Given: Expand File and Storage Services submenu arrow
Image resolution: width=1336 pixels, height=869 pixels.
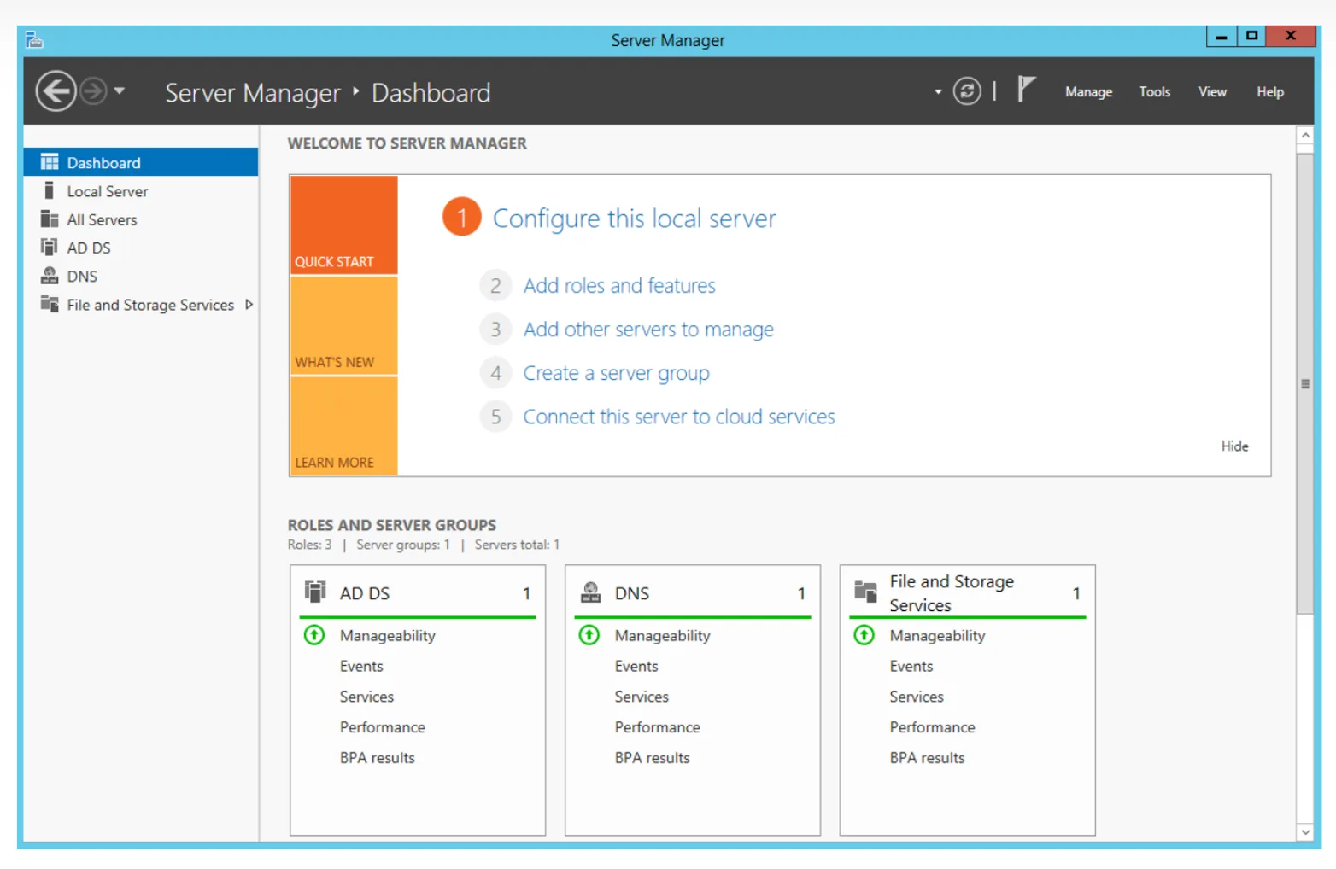Looking at the screenshot, I should click(x=249, y=304).
